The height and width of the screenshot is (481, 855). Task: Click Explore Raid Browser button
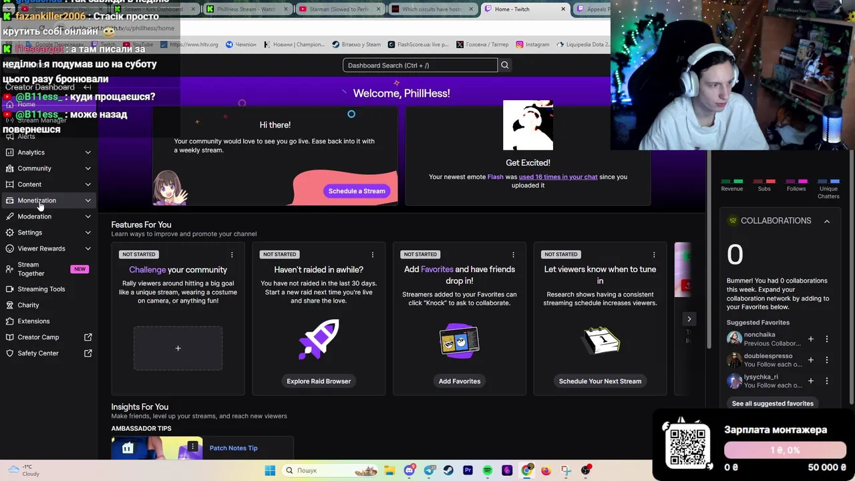tap(319, 381)
